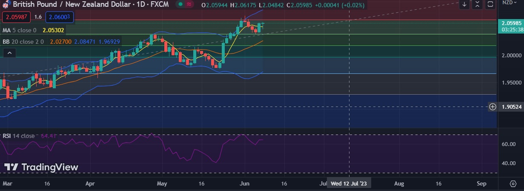Click the 1.95000 price axis label
Image resolution: width=524 pixels, height=191 pixels.
pos(511,82)
